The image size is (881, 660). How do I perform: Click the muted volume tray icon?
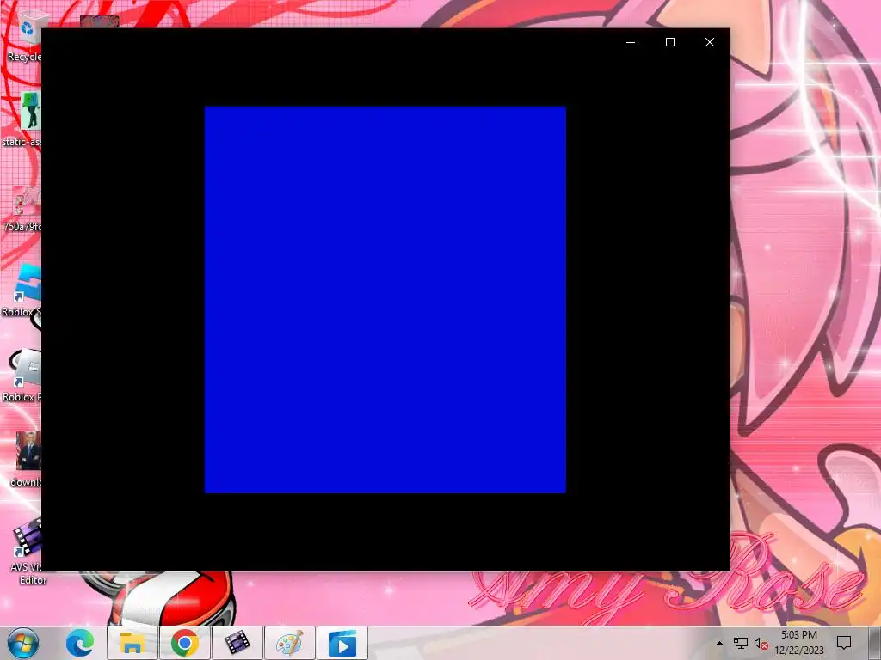761,643
